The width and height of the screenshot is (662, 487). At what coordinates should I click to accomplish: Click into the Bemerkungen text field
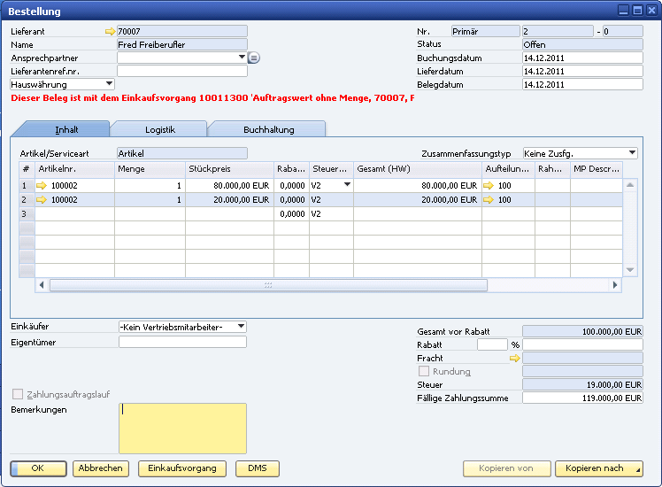[x=182, y=429]
